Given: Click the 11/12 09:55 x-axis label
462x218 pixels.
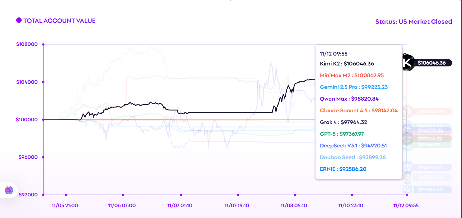Looking at the screenshot, I should pos(406,206).
